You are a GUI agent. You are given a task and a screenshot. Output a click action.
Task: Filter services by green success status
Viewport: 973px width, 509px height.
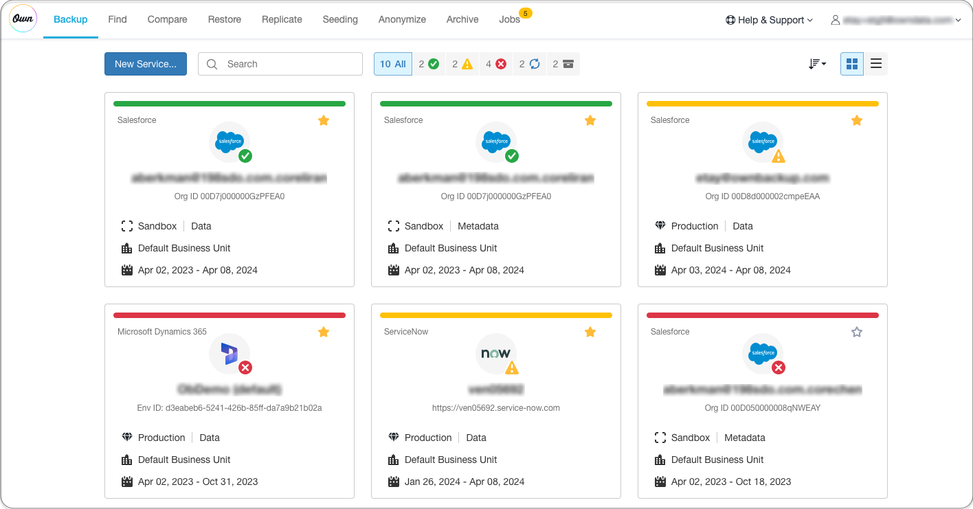429,64
